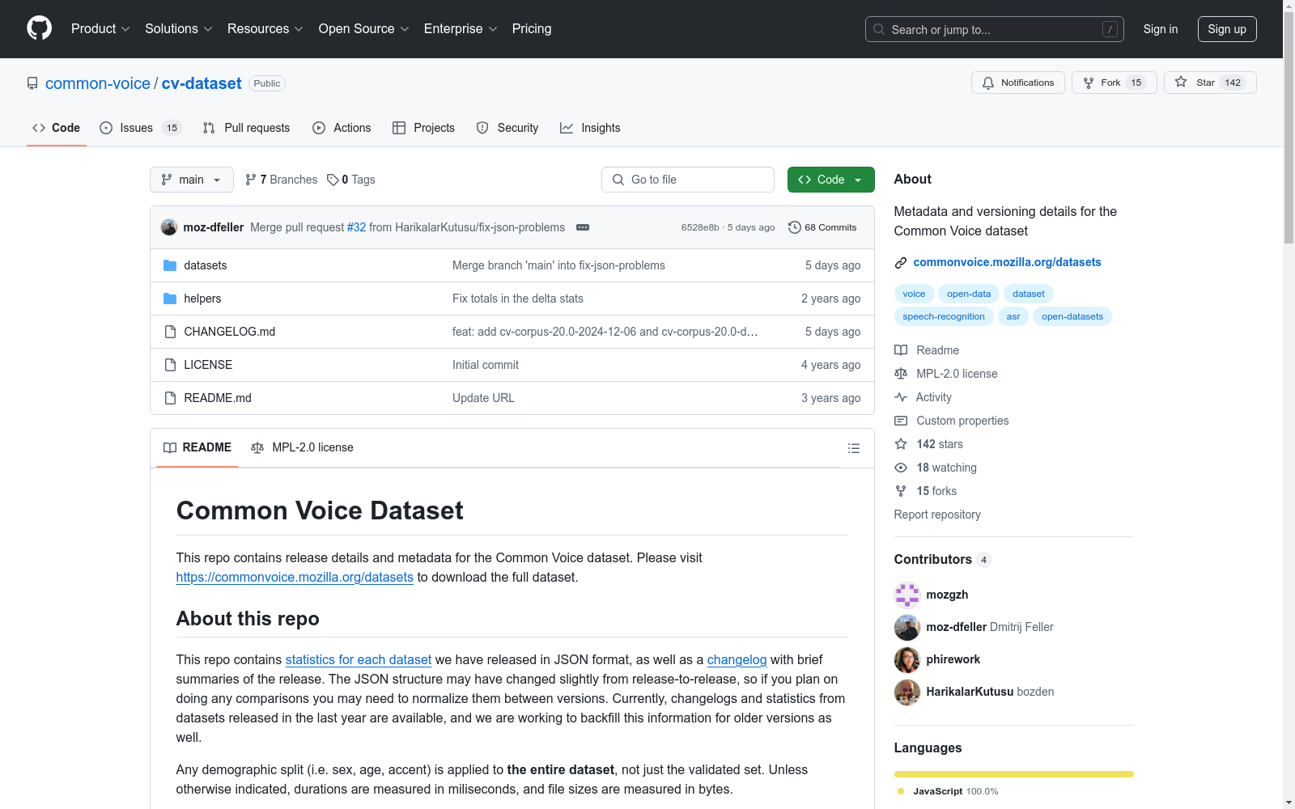The image size is (1295, 809).
Task: Click the Sign up button
Action: tap(1227, 29)
